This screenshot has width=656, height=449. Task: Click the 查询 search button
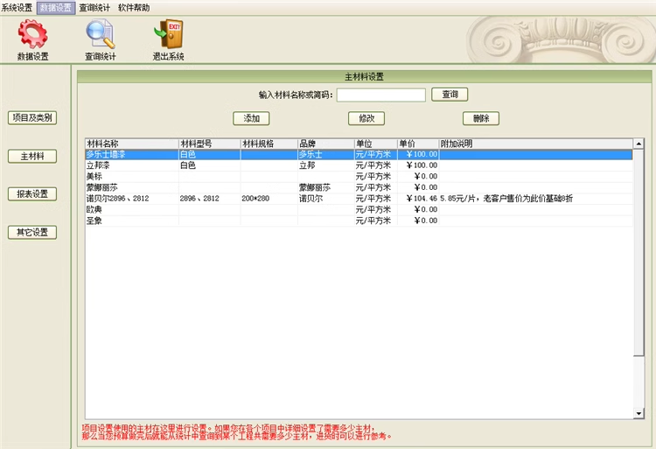tap(450, 95)
